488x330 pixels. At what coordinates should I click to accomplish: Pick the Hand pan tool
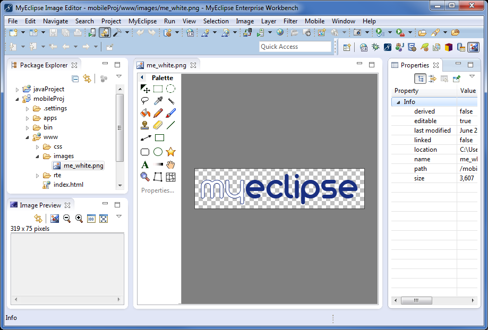coord(170,165)
